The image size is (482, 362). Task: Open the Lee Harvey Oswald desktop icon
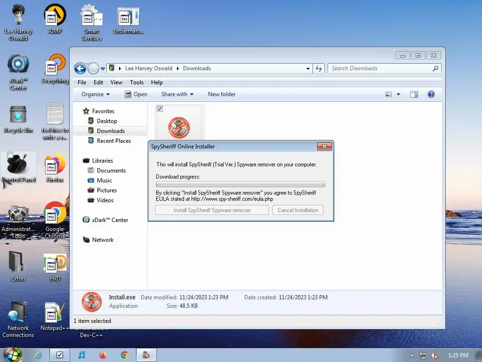(x=18, y=22)
